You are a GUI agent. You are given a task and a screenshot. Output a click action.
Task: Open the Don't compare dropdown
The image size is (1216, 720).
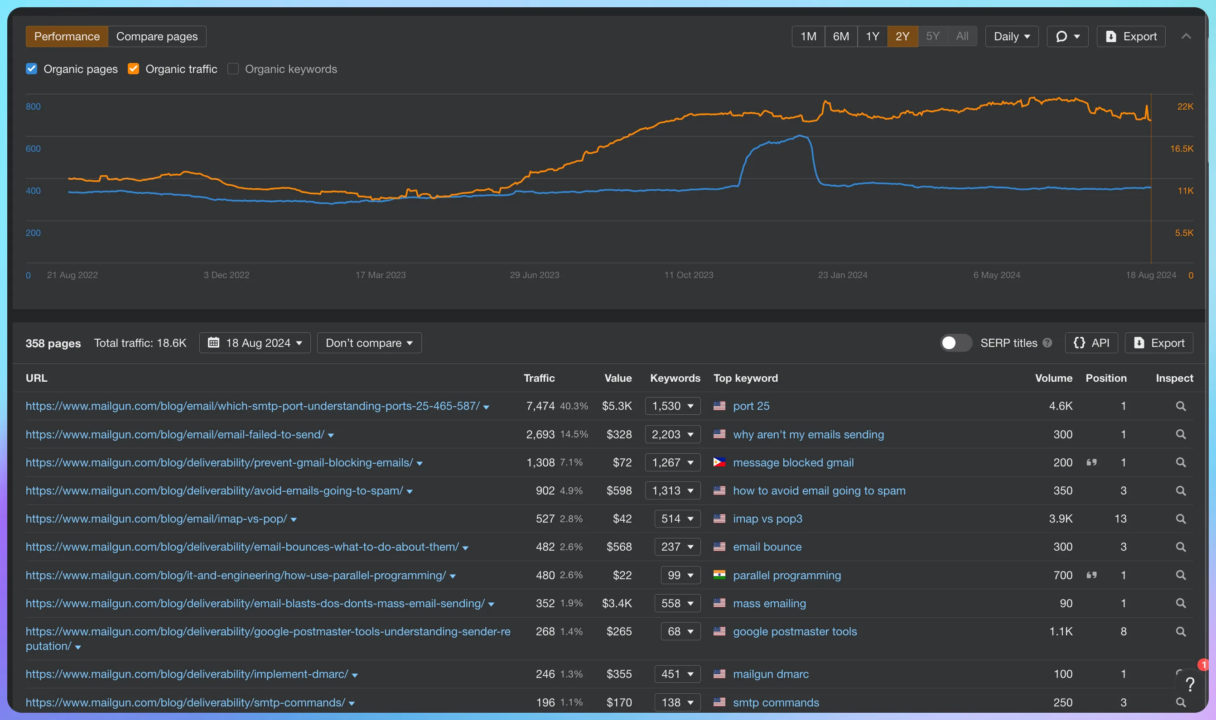pyautogui.click(x=369, y=343)
